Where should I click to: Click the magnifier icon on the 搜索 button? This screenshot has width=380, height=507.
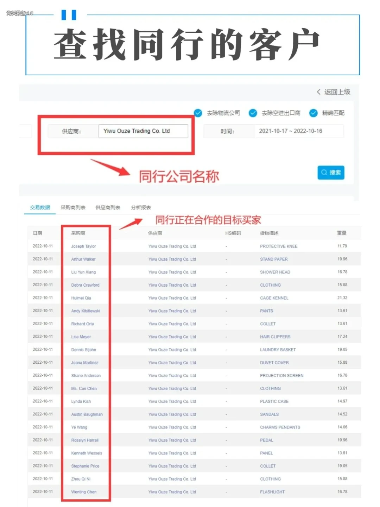pyautogui.click(x=324, y=173)
